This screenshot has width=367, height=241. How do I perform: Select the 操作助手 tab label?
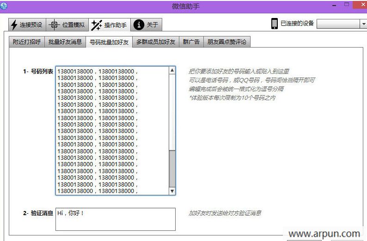[x=116, y=25]
